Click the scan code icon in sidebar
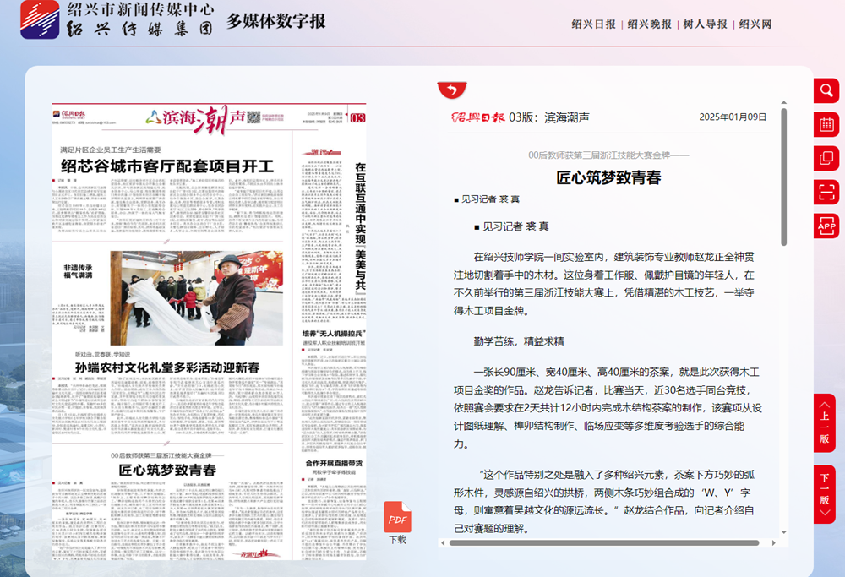Screen dimensions: 845x577 click(x=826, y=192)
